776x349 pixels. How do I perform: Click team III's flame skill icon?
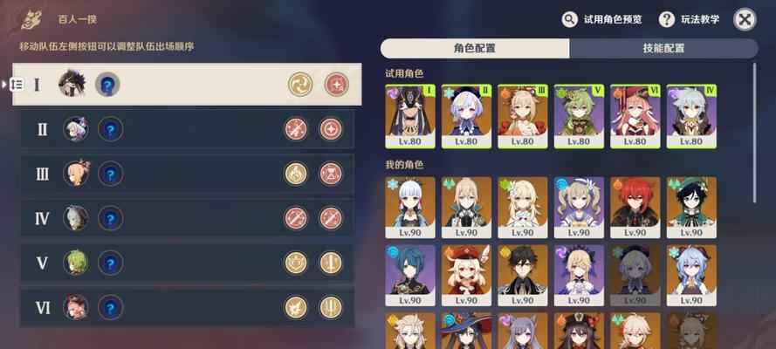[x=296, y=174]
